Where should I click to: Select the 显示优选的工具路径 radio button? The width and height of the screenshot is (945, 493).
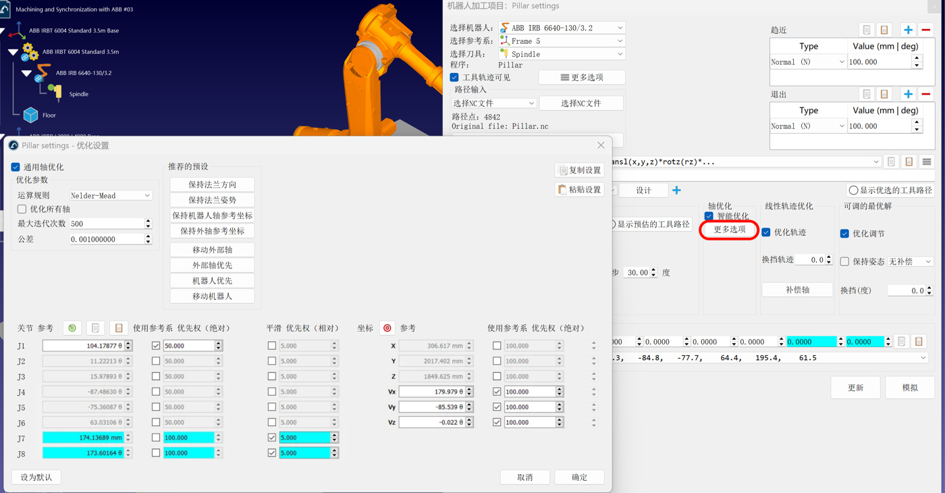pos(853,190)
